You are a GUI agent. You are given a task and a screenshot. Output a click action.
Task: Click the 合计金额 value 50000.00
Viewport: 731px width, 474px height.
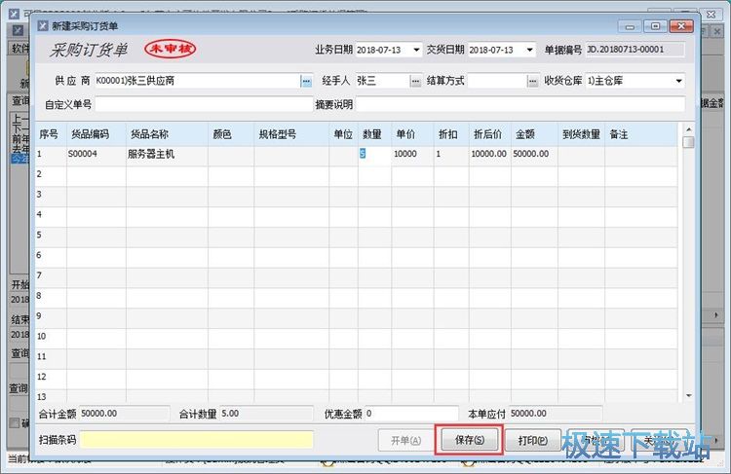point(124,414)
